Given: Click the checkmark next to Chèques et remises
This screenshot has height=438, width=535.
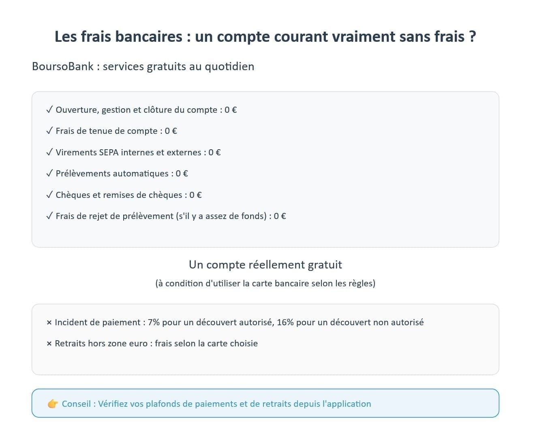Looking at the screenshot, I should (x=49, y=195).
